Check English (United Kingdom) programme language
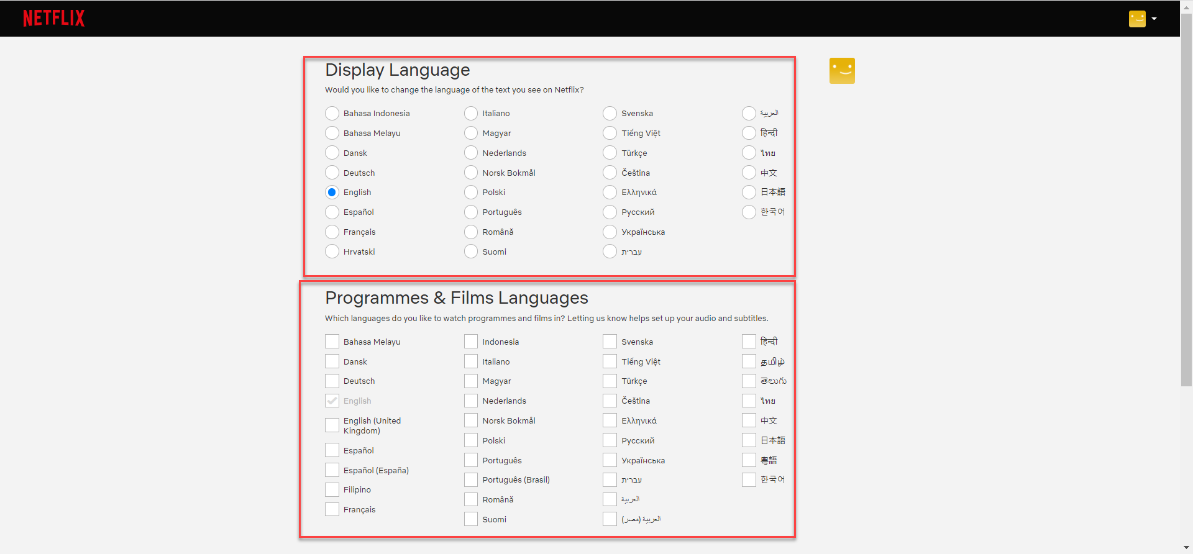The image size is (1193, 554). click(x=332, y=425)
